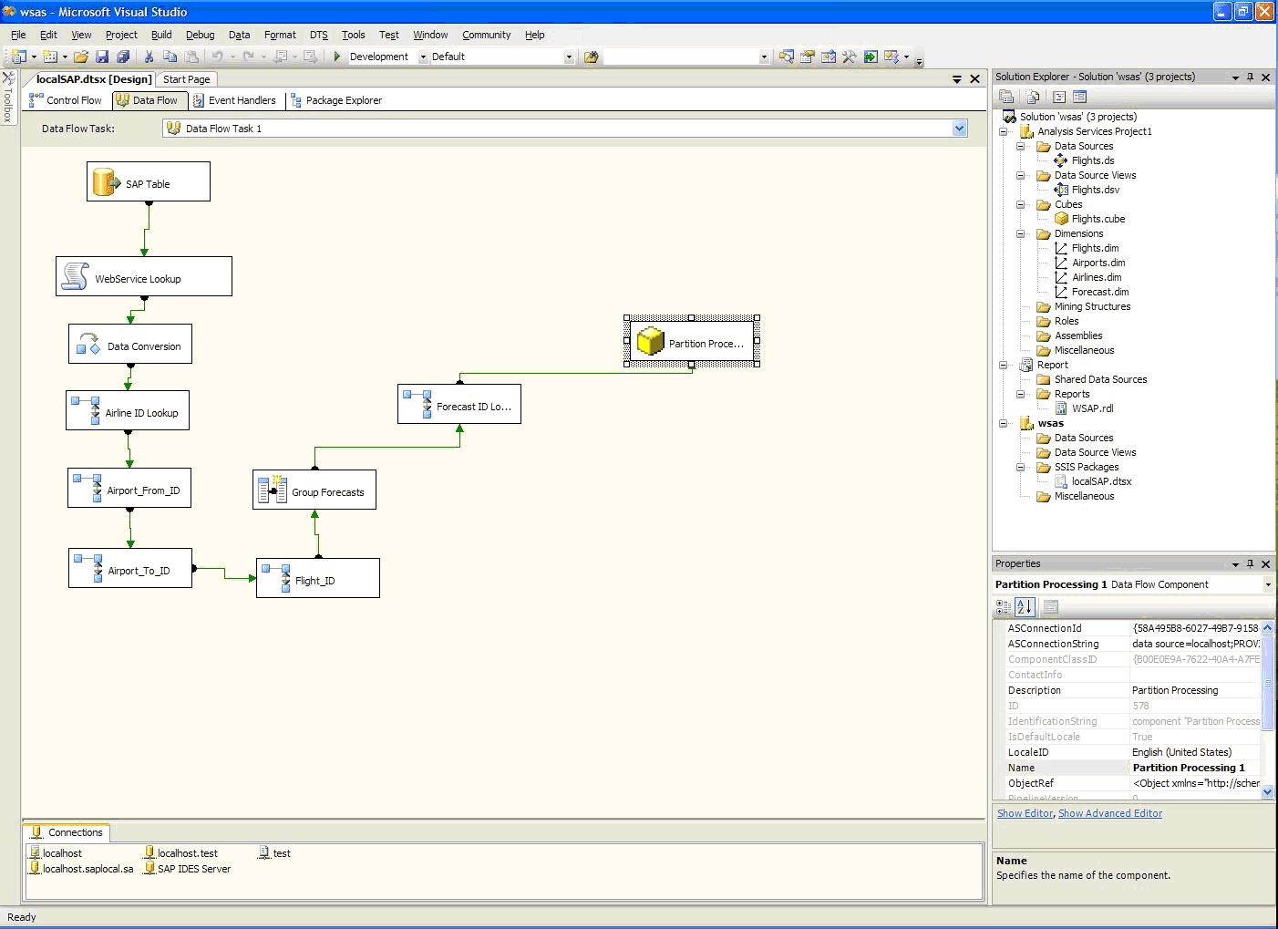Screen dimensions: 1278x929
Task: Select the SAP Table source component
Action: pos(149,181)
